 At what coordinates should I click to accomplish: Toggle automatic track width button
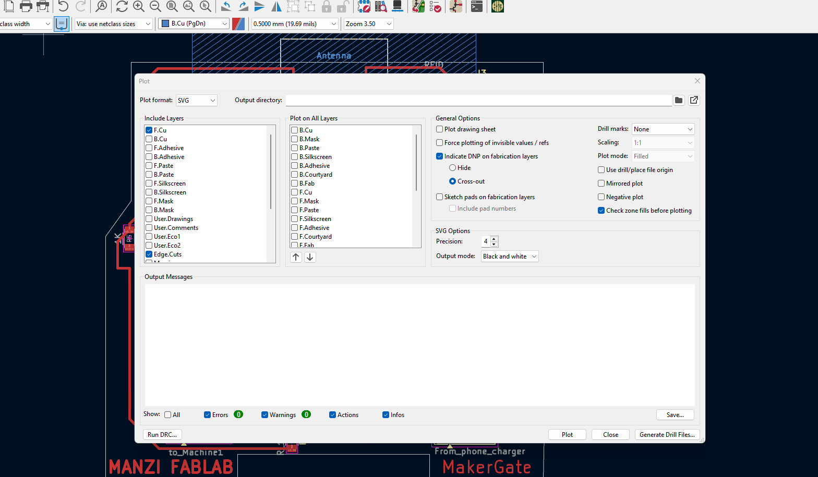pos(62,24)
